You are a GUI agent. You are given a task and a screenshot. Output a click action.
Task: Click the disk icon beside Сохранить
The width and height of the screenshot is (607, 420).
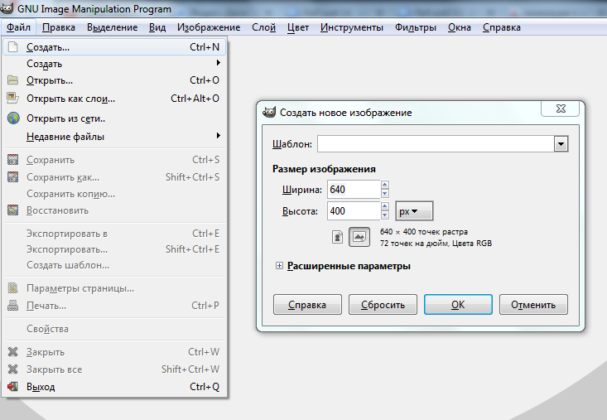(12, 160)
